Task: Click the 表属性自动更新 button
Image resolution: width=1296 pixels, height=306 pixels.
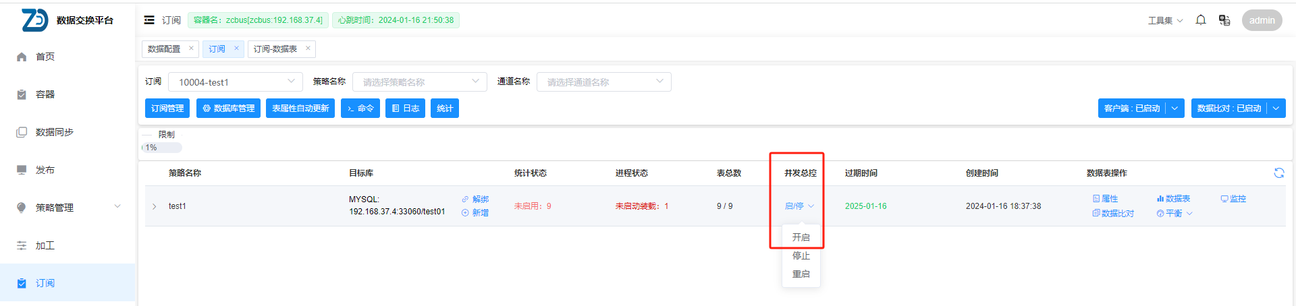Action: tap(300, 109)
